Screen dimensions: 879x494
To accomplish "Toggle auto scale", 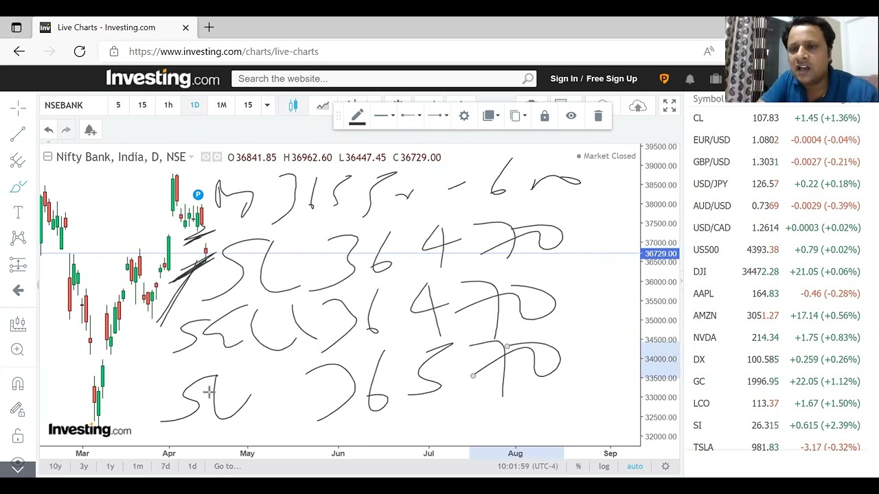I will tap(635, 466).
